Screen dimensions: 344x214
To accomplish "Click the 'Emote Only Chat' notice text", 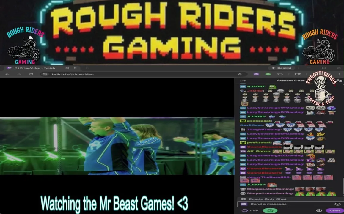I will (268, 199).
